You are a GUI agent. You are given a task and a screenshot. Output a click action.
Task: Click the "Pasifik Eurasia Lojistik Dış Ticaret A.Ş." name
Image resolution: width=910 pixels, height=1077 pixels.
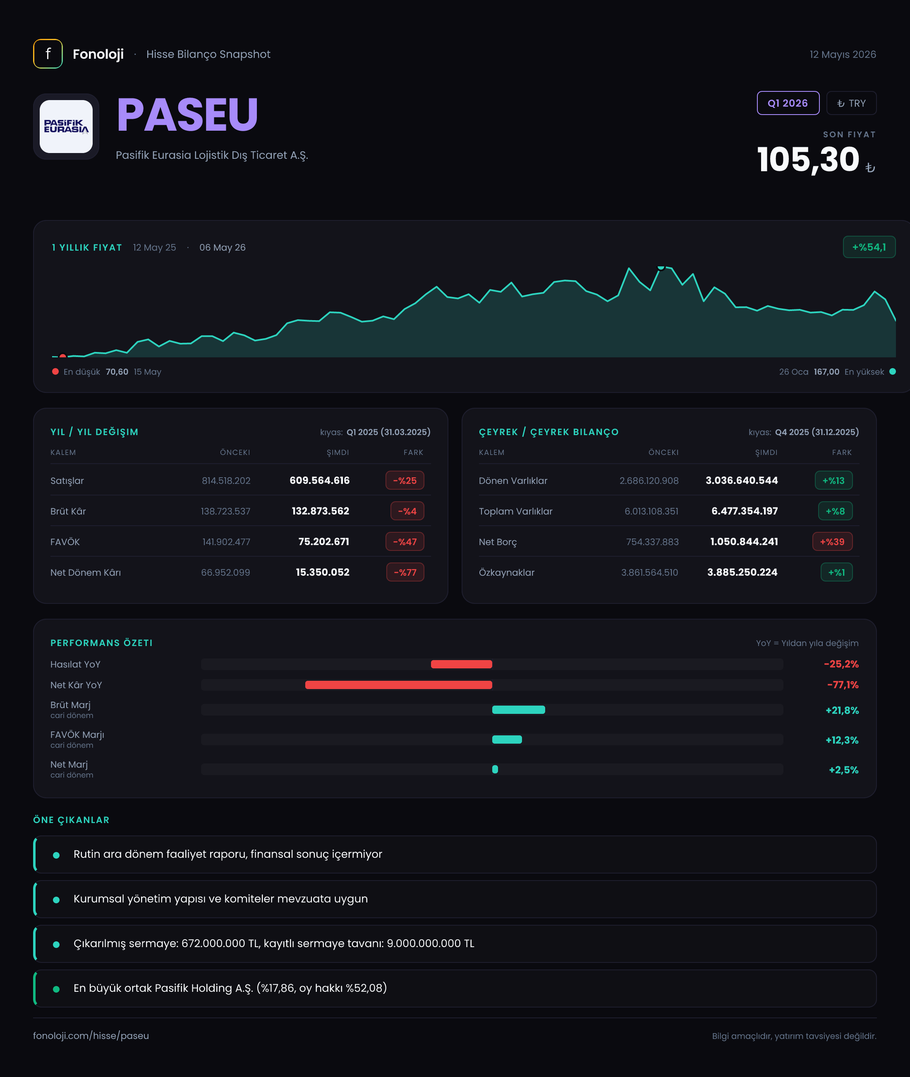(x=212, y=155)
